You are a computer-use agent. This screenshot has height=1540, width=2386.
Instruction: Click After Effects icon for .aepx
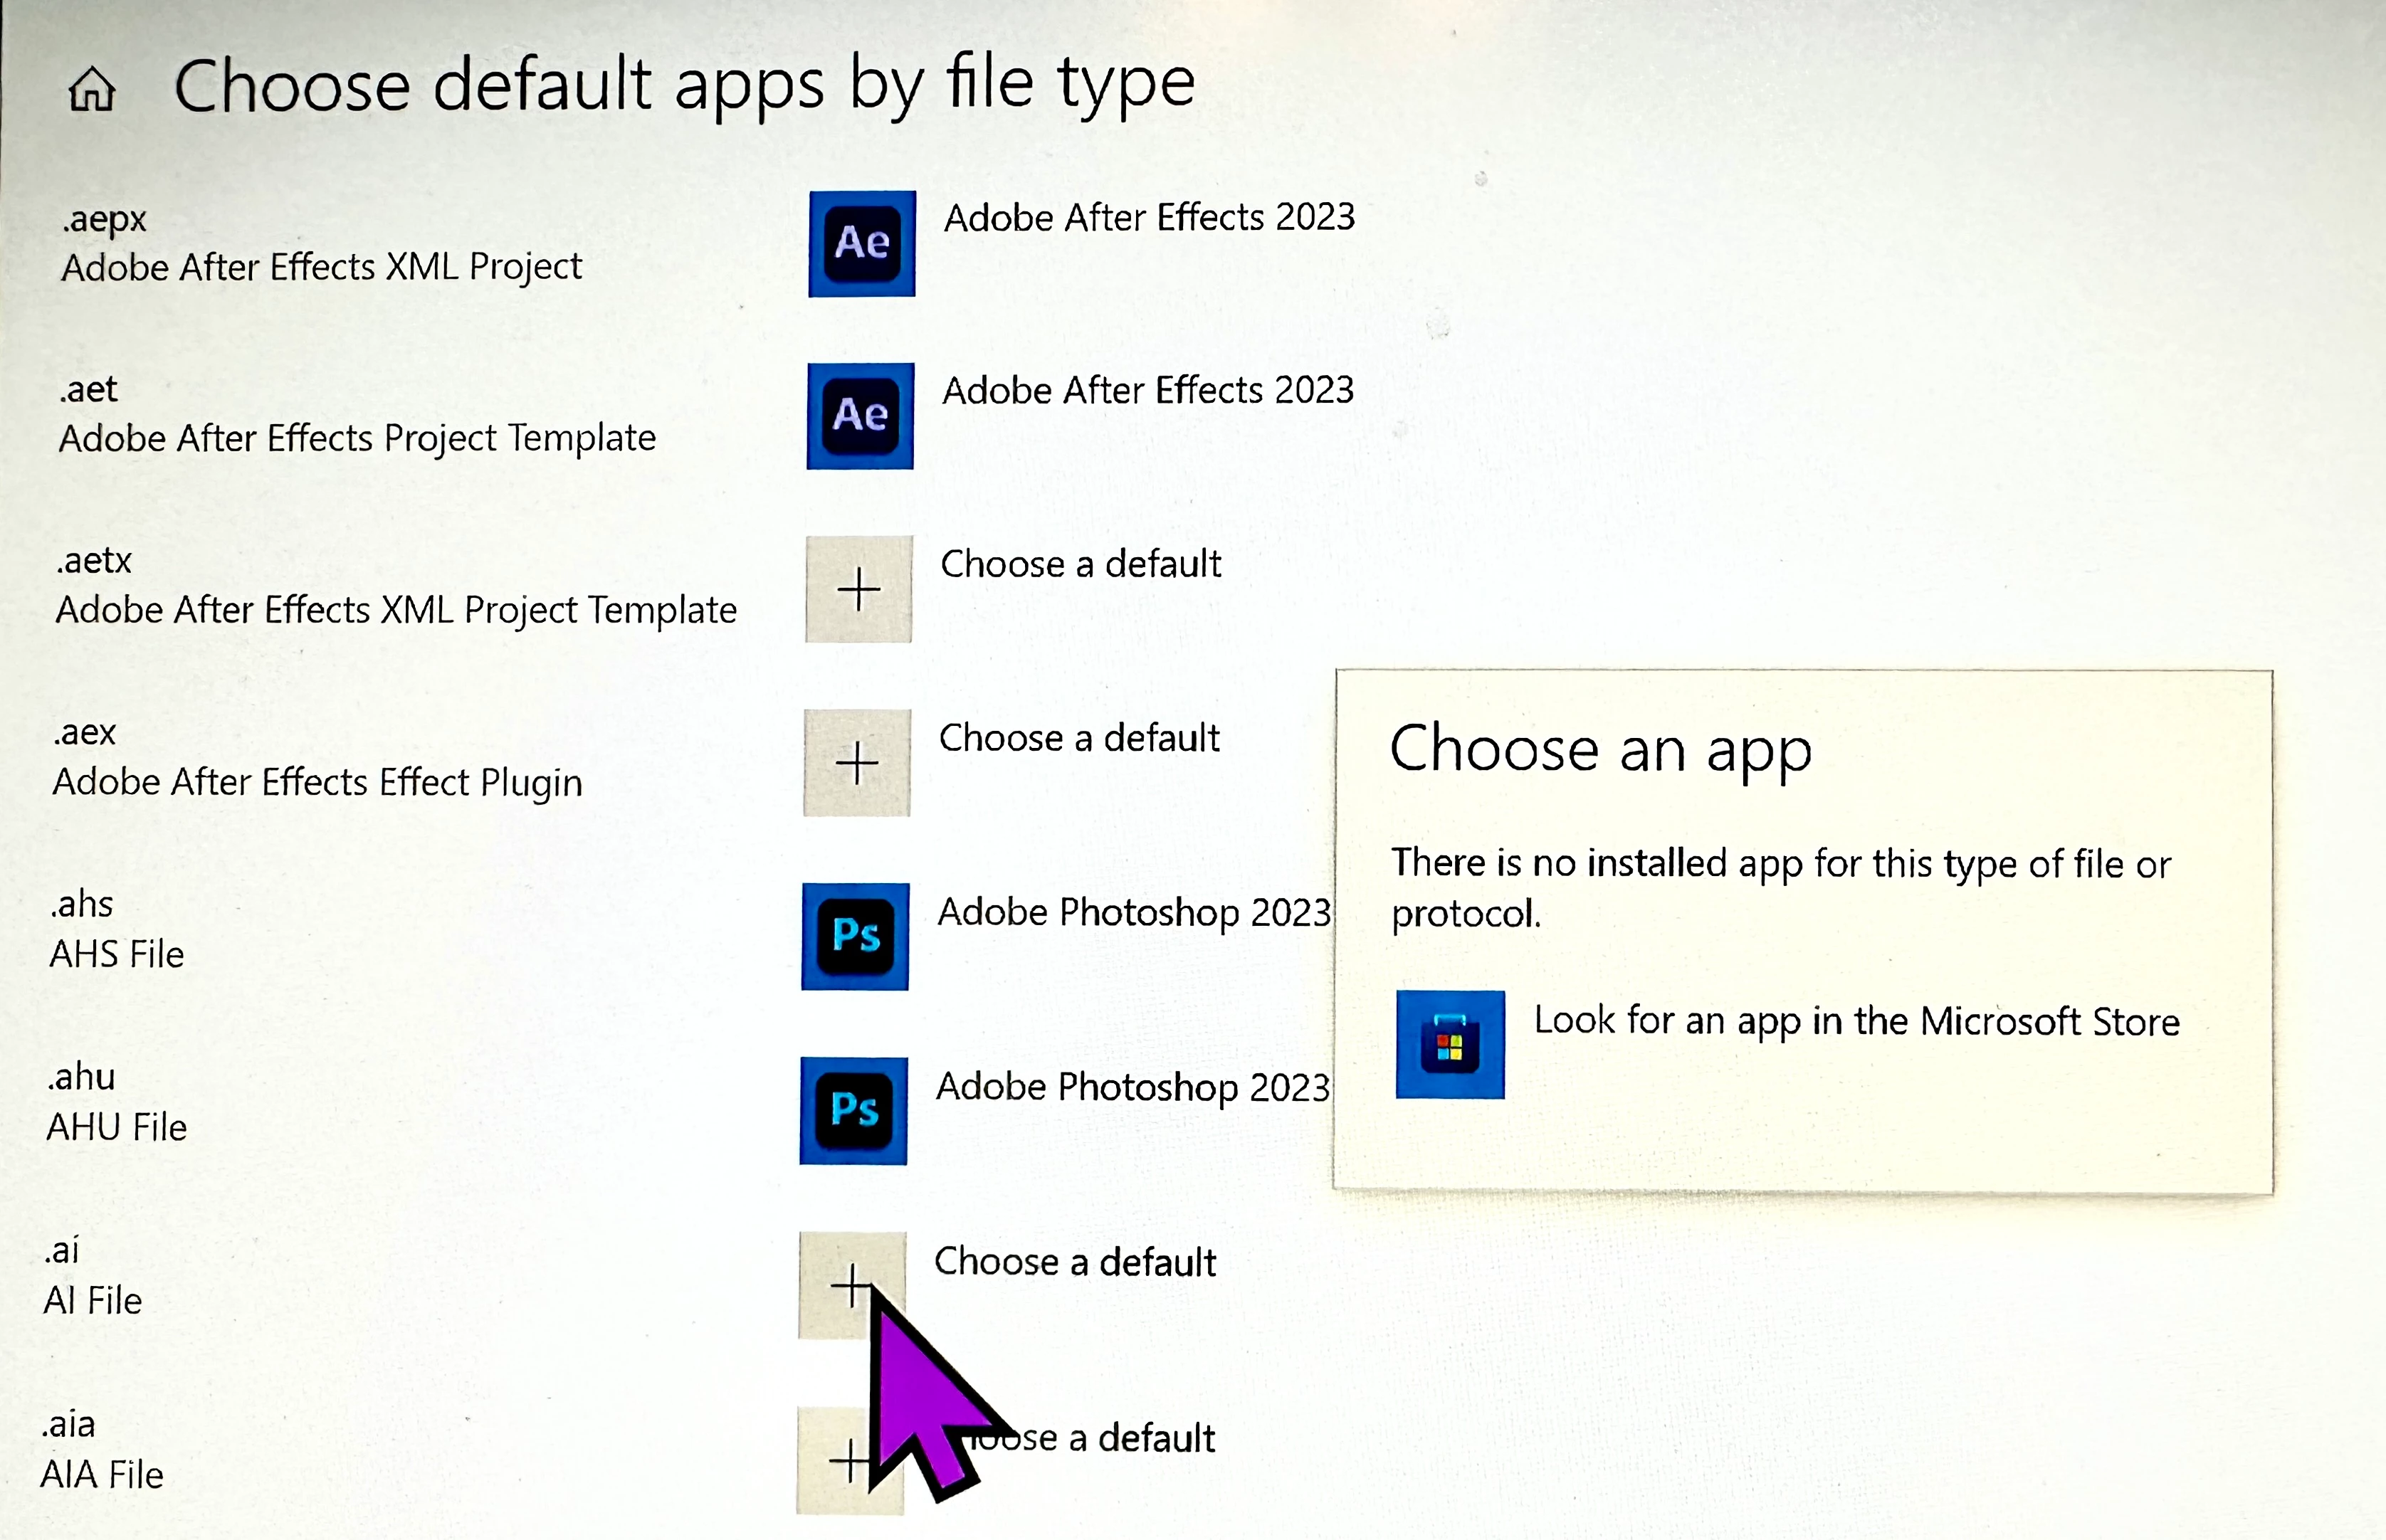coord(861,243)
